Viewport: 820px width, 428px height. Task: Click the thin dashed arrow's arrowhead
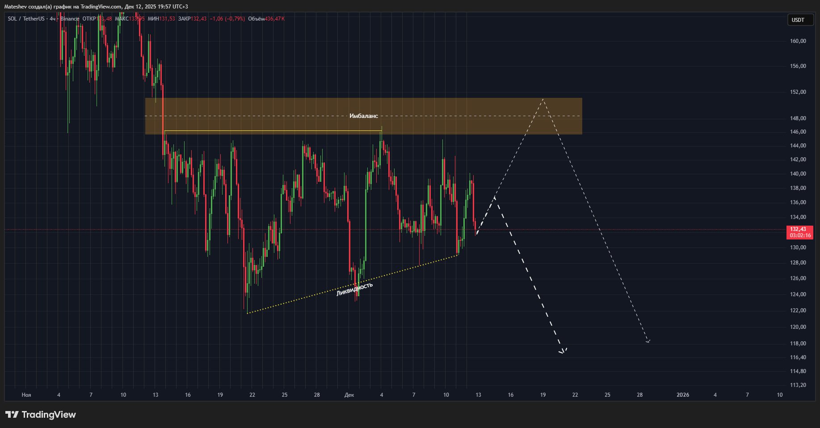pos(648,341)
